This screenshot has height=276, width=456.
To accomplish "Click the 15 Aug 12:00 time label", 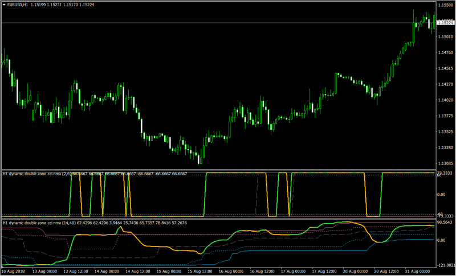I will pyautogui.click(x=201, y=272).
